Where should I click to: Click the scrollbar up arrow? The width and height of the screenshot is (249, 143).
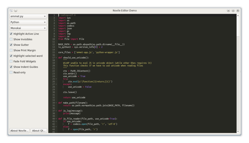[238, 15]
